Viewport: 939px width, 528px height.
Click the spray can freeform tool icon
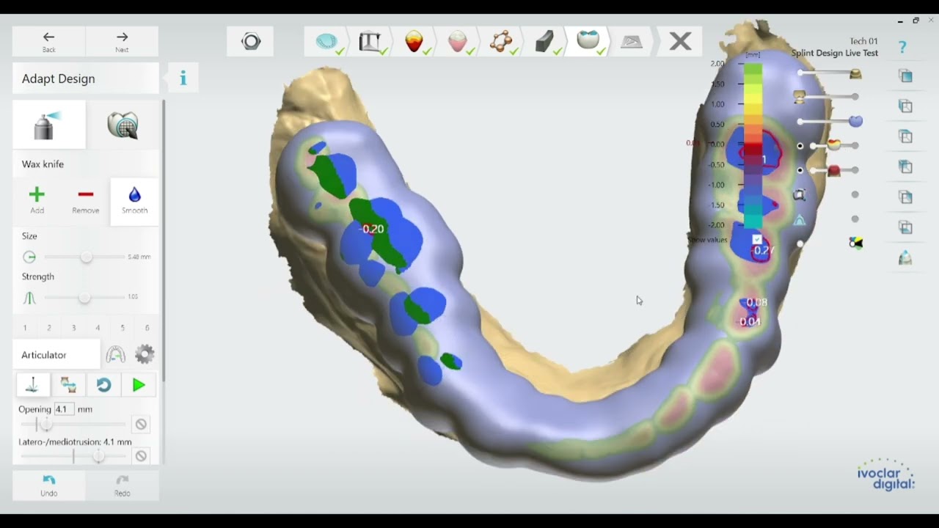pyautogui.click(x=48, y=125)
